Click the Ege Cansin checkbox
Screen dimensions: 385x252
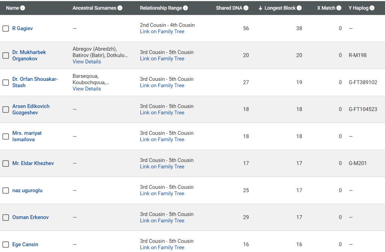[x=6, y=244]
